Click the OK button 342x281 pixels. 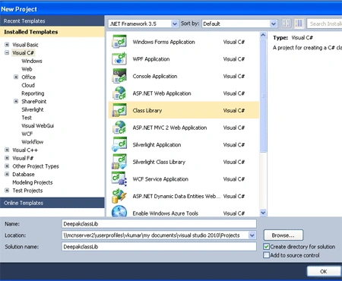tap(324, 271)
